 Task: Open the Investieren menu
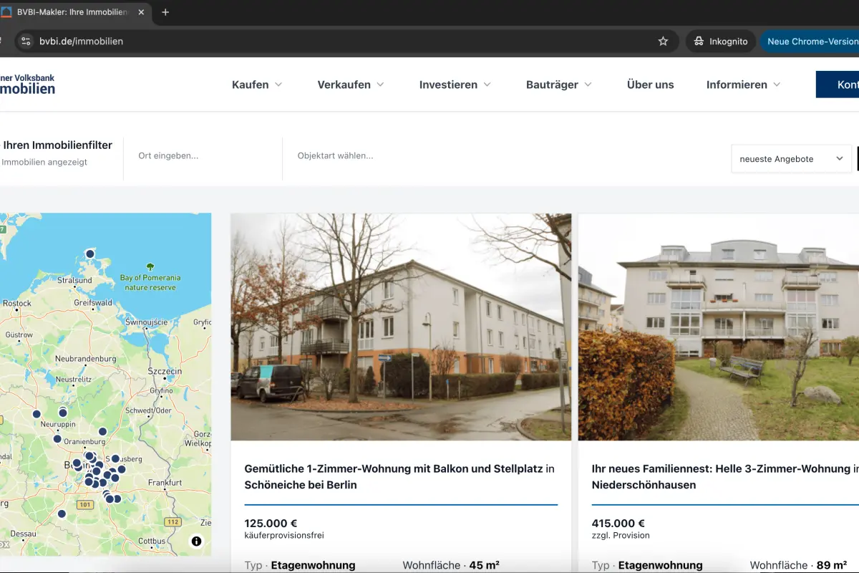[x=455, y=85]
